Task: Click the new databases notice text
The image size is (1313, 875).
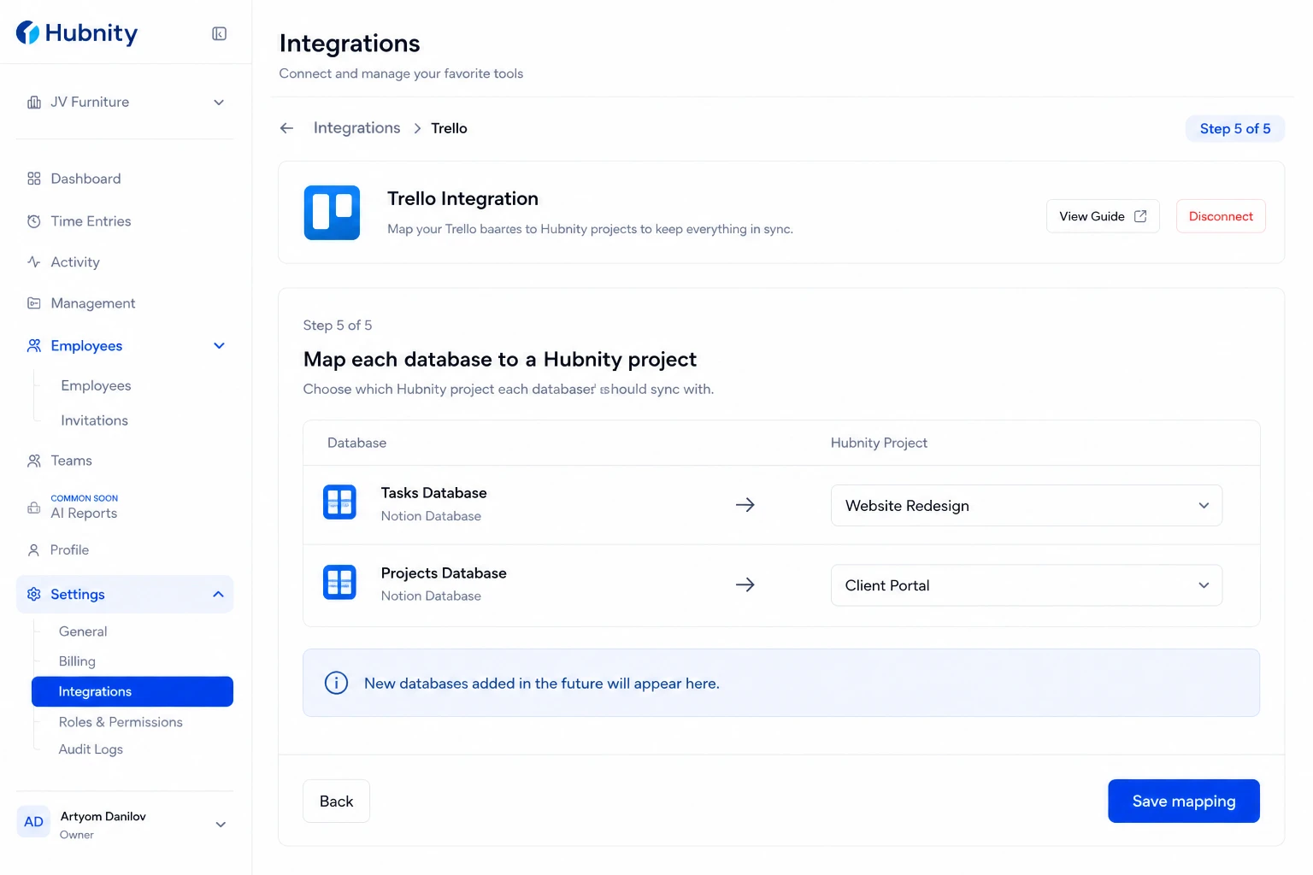Action: (x=542, y=684)
